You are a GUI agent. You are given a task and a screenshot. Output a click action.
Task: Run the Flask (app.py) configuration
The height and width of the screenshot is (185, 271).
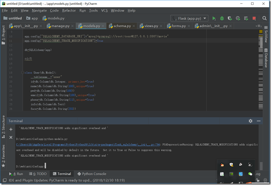(x=214, y=18)
